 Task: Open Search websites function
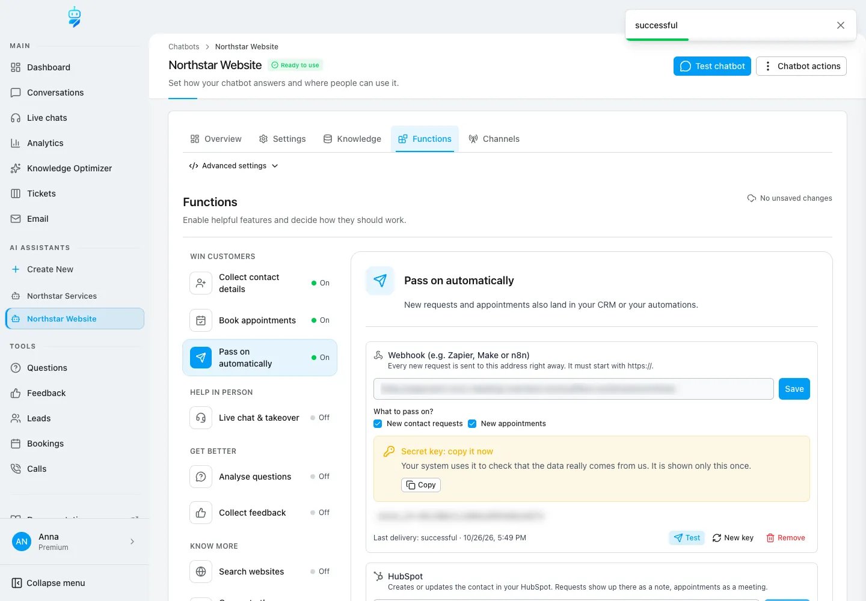[x=260, y=572]
